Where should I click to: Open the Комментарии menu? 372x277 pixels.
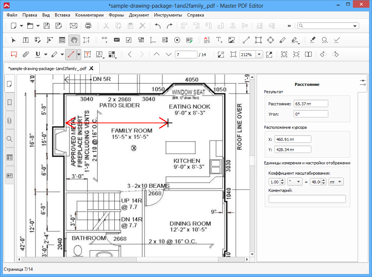[89, 15]
